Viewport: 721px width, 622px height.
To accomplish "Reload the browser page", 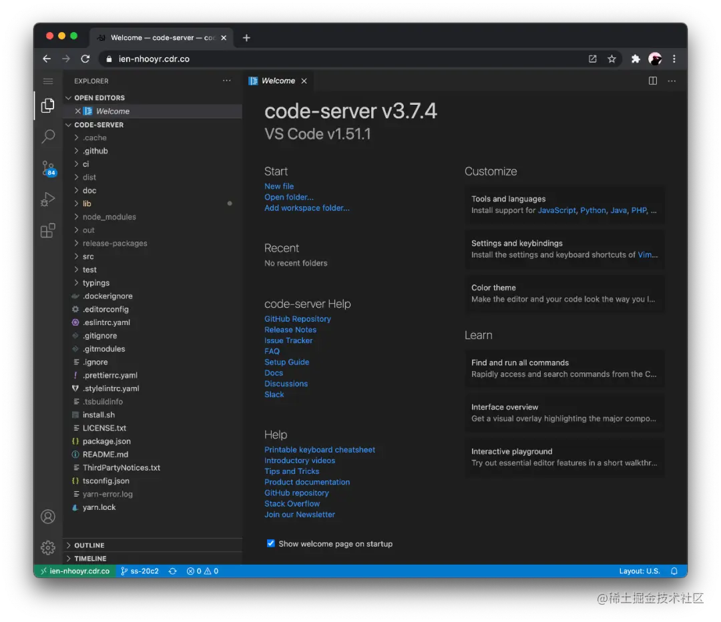I will click(85, 59).
